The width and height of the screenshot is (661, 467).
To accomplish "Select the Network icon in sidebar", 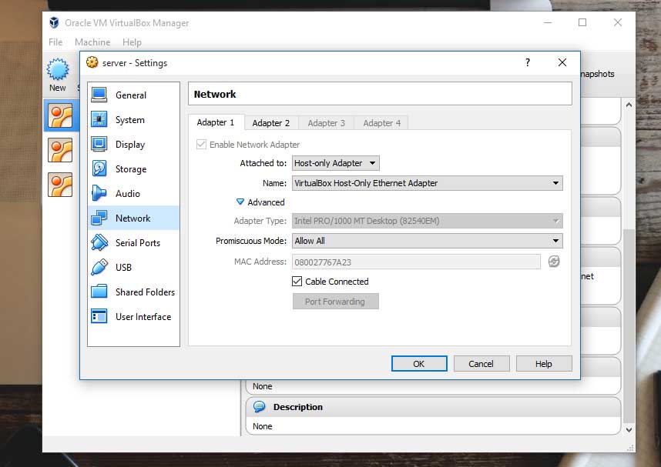I will coord(99,218).
